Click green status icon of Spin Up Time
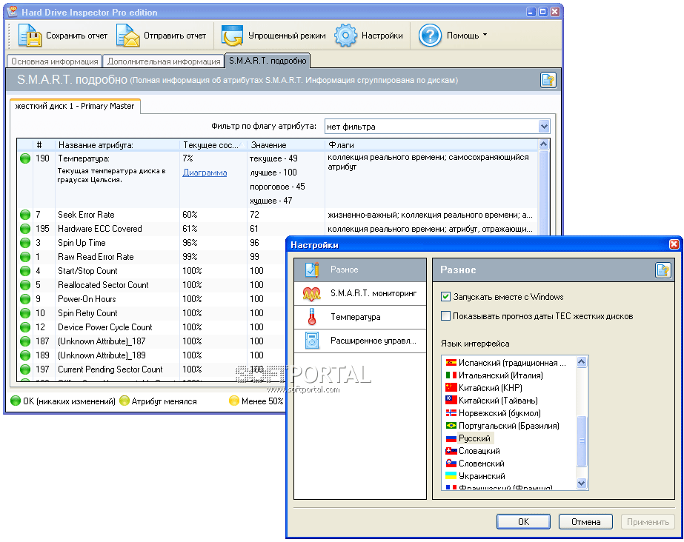684x542 pixels. (x=25, y=243)
